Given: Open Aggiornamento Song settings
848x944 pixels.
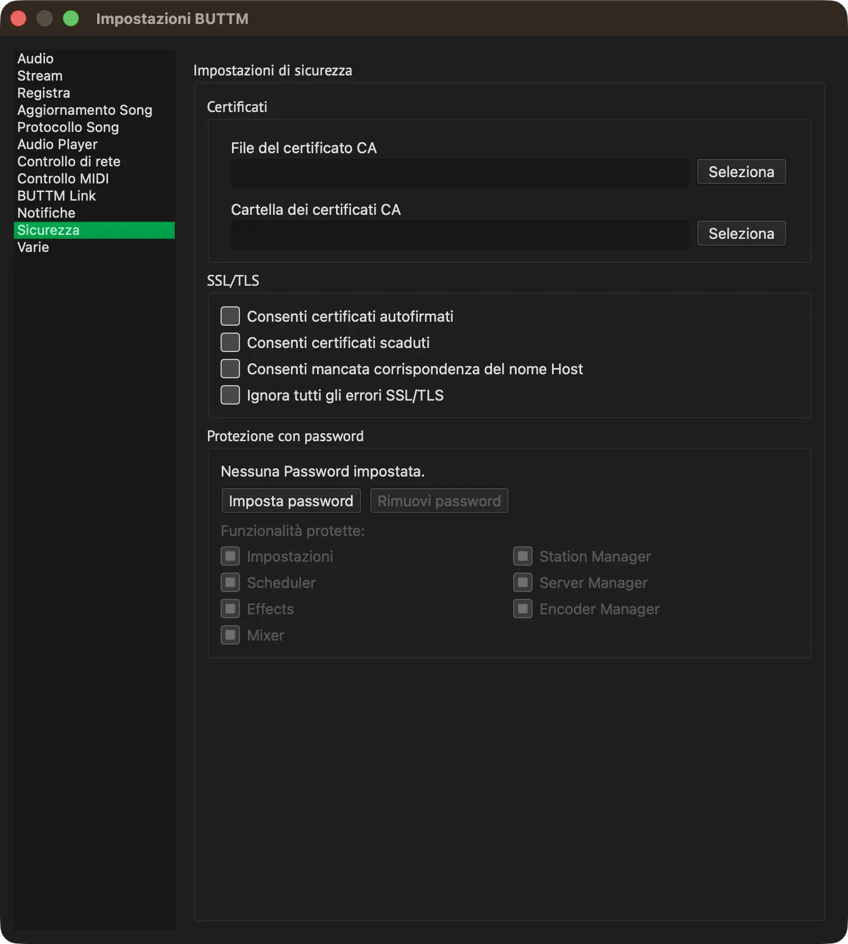Looking at the screenshot, I should (x=94, y=110).
